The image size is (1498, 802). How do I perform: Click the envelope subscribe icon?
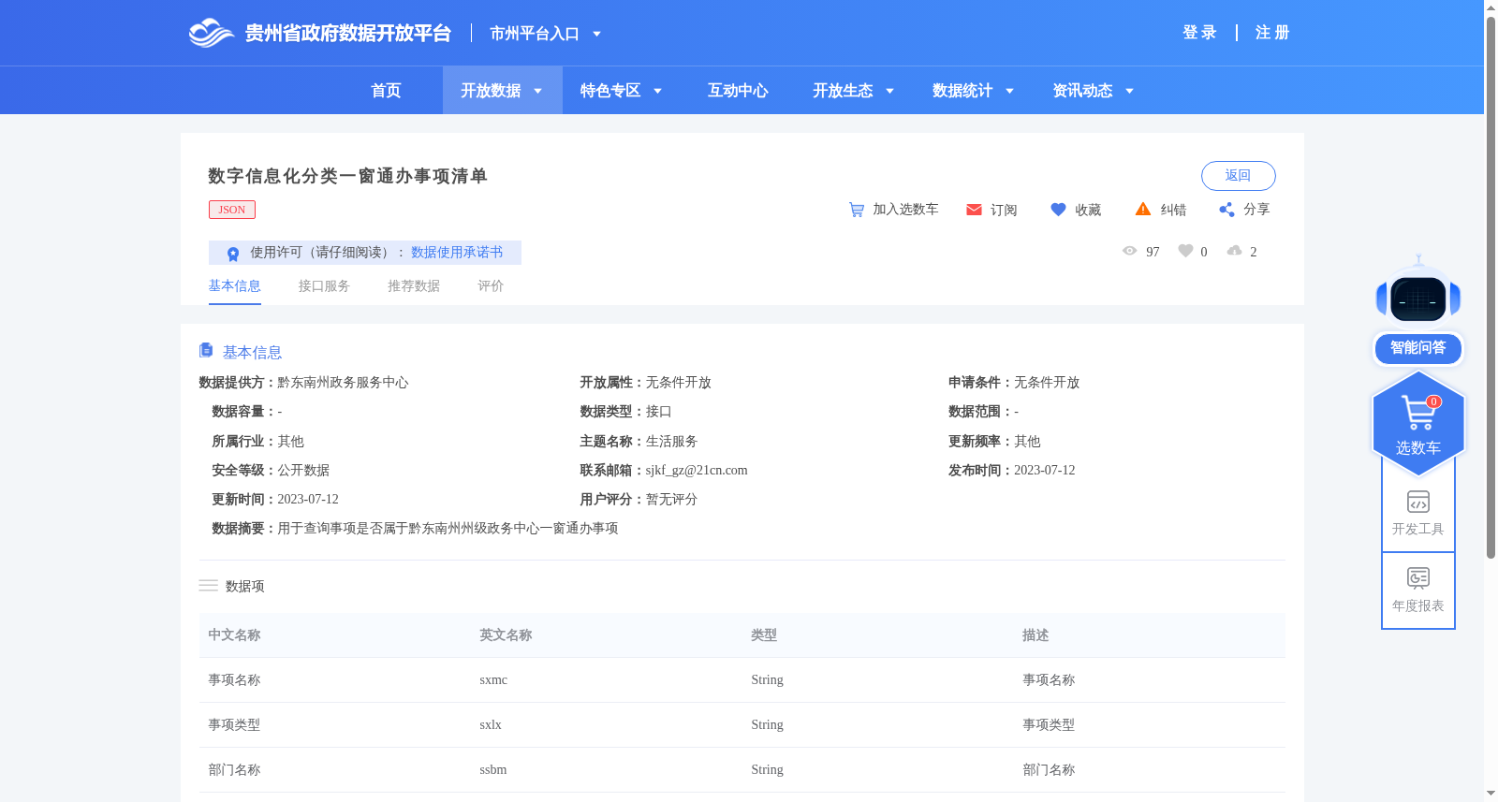974,210
